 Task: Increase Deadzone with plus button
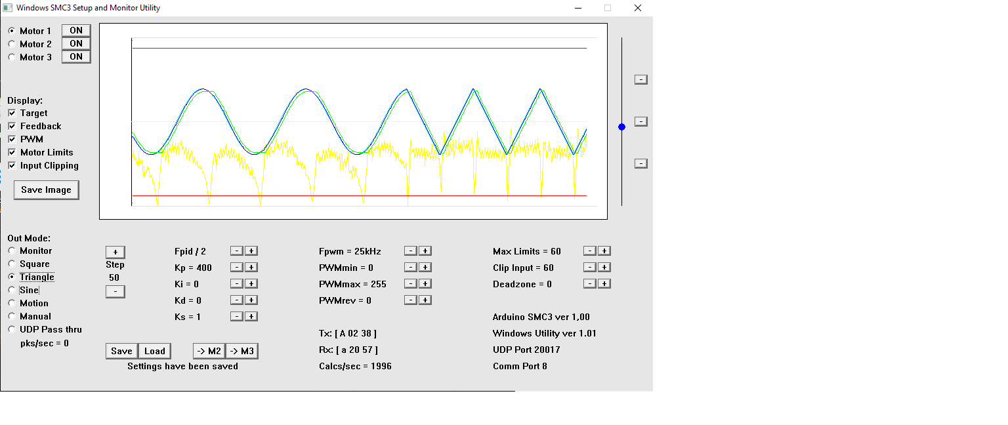click(604, 284)
